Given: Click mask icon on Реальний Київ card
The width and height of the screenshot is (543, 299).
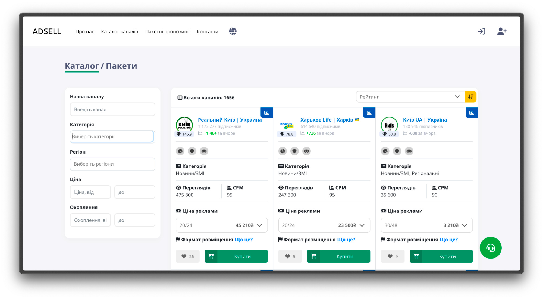Looking at the screenshot, I should (x=204, y=151).
